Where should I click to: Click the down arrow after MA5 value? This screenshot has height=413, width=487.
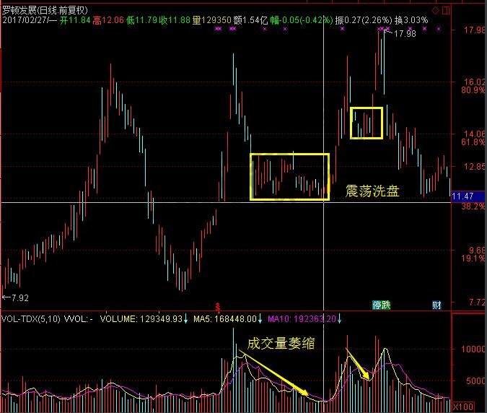point(260,319)
